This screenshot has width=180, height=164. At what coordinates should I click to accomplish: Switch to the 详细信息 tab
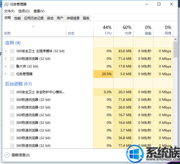click(73, 18)
